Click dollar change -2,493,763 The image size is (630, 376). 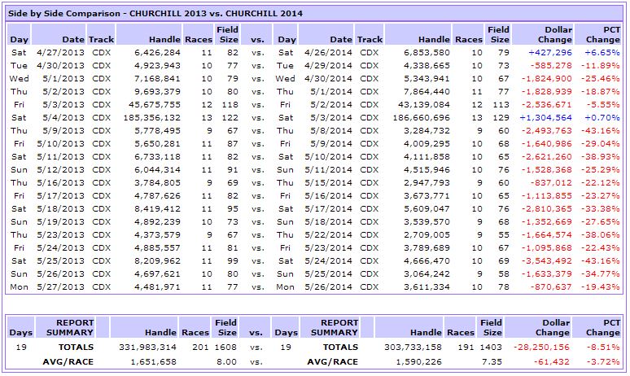547,131
